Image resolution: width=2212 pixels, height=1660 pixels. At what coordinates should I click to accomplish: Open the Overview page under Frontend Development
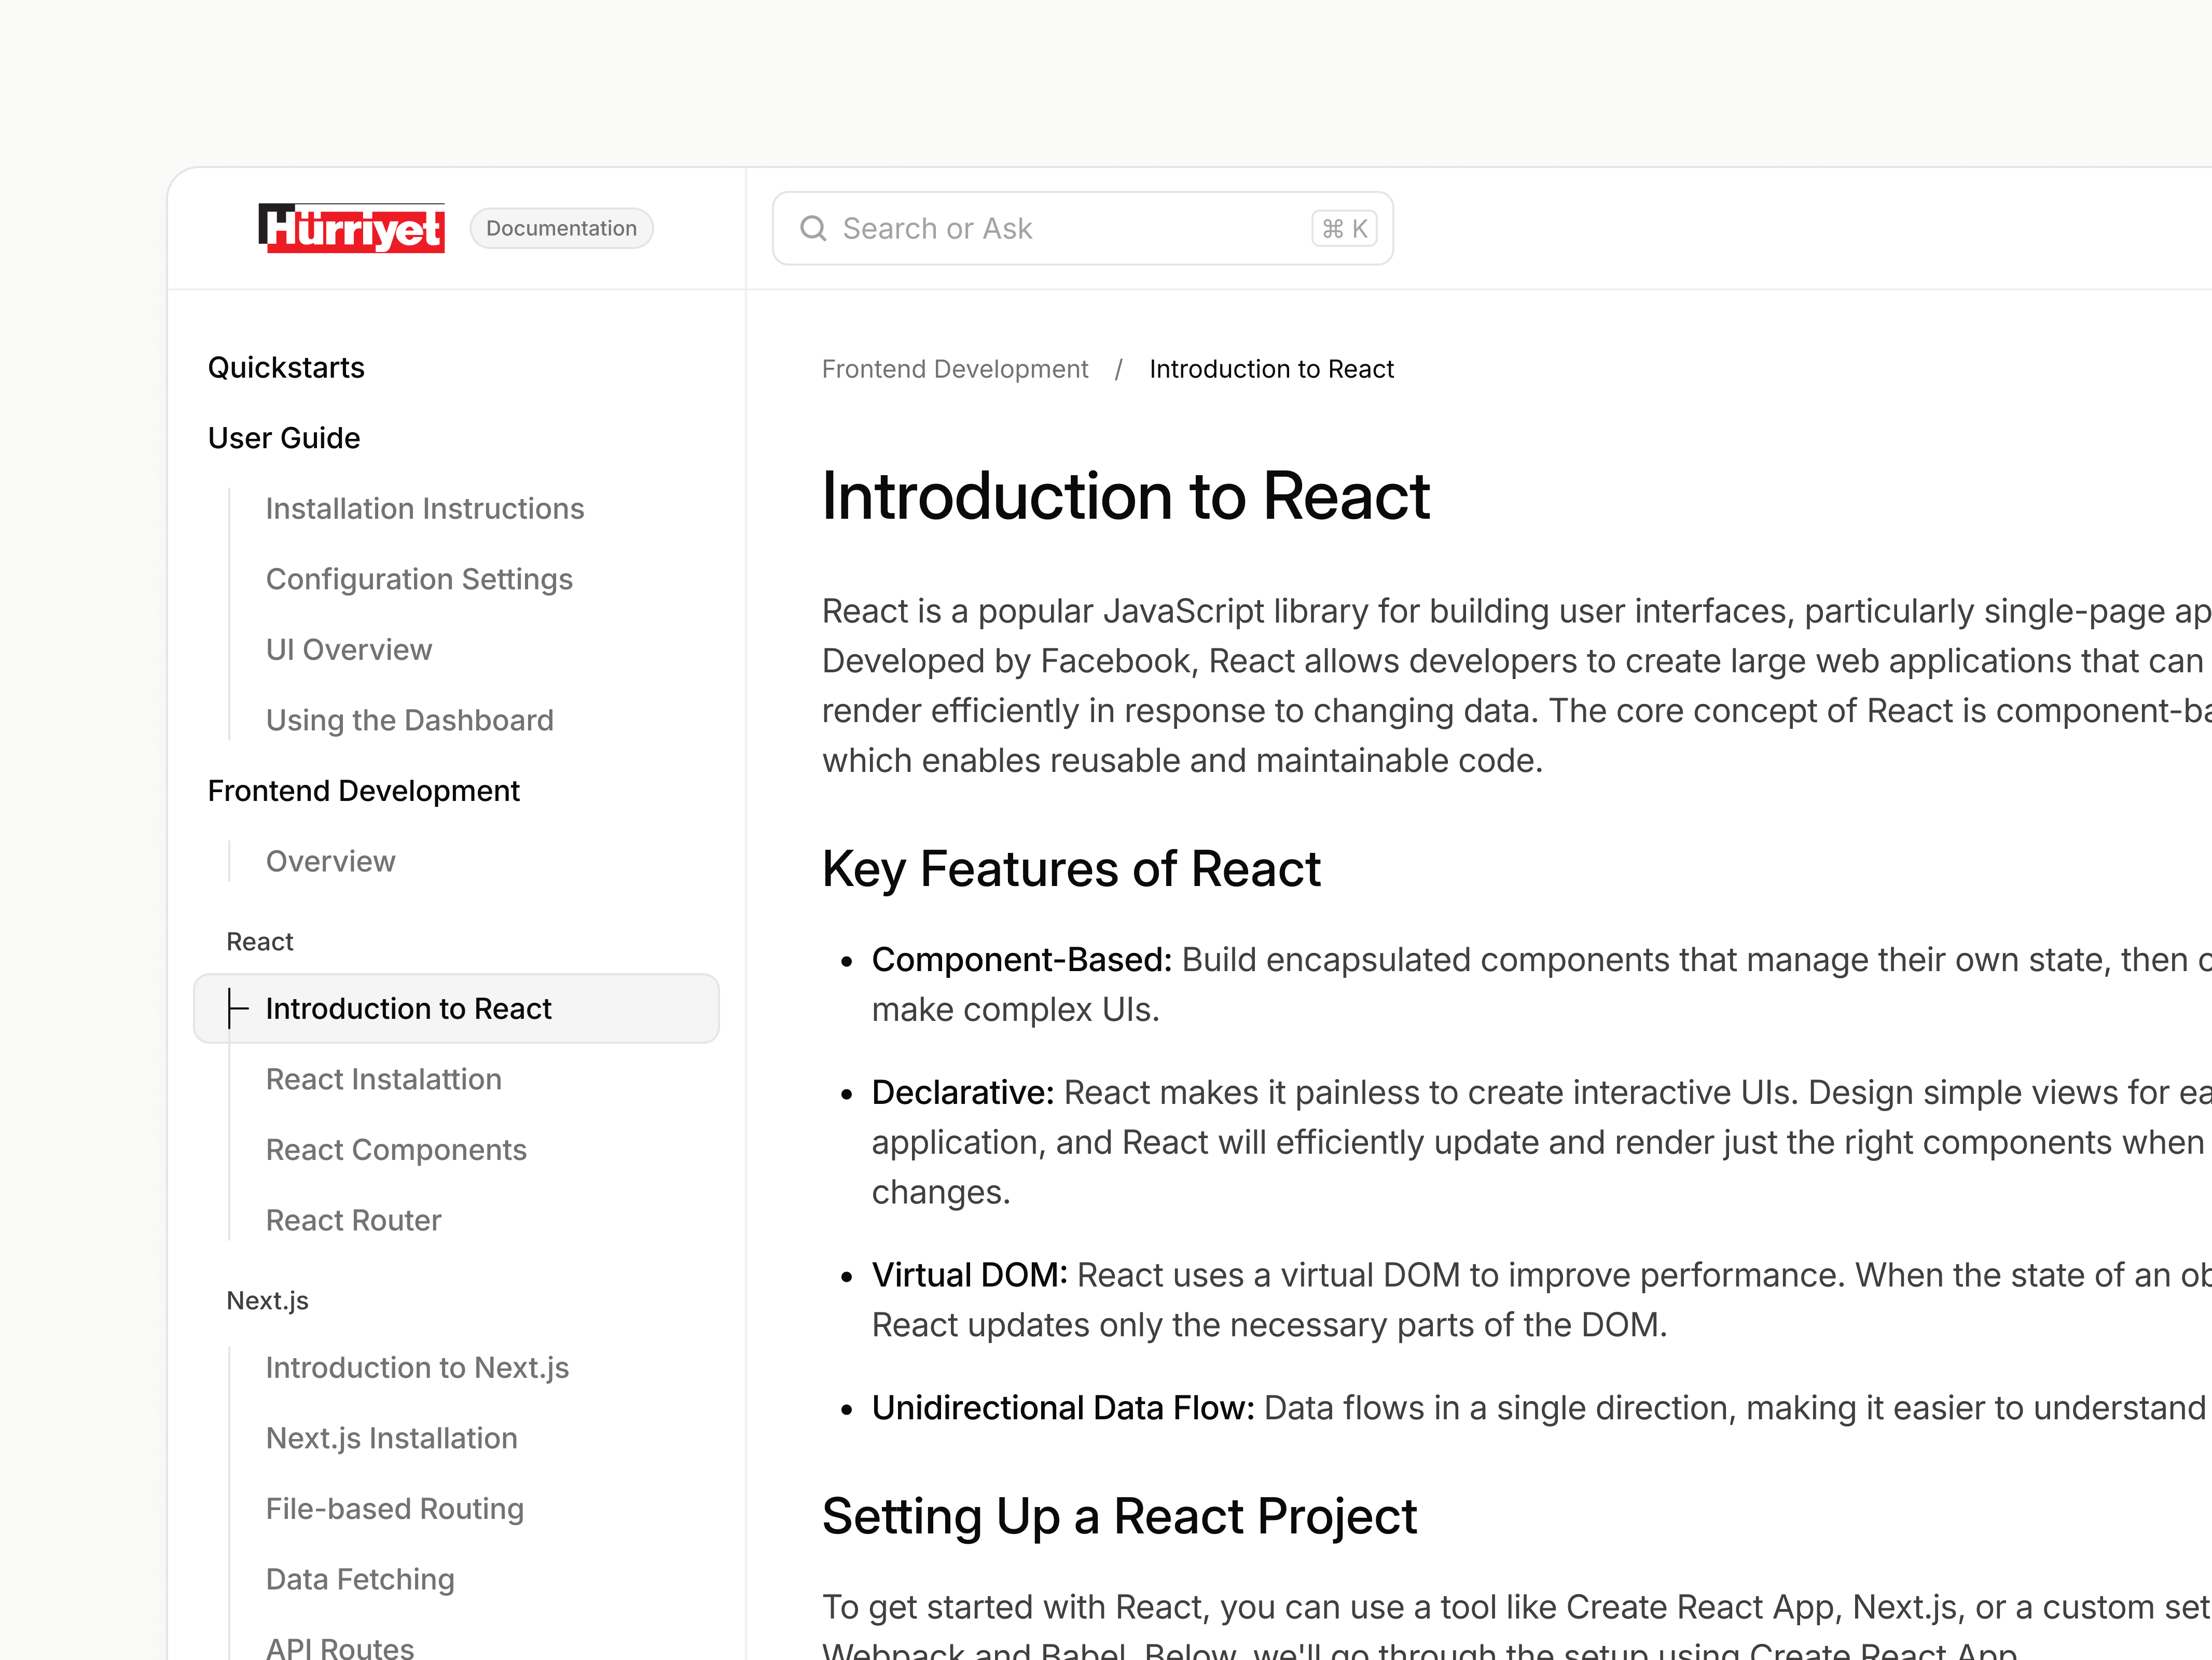(331, 861)
